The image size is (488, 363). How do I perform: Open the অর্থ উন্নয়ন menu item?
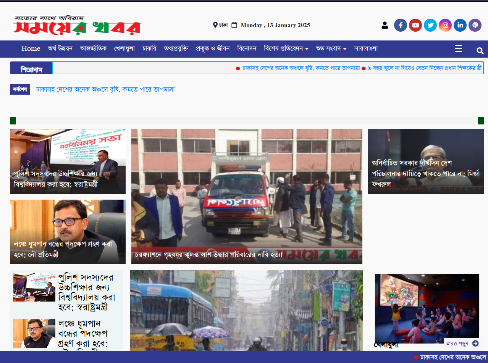point(60,48)
